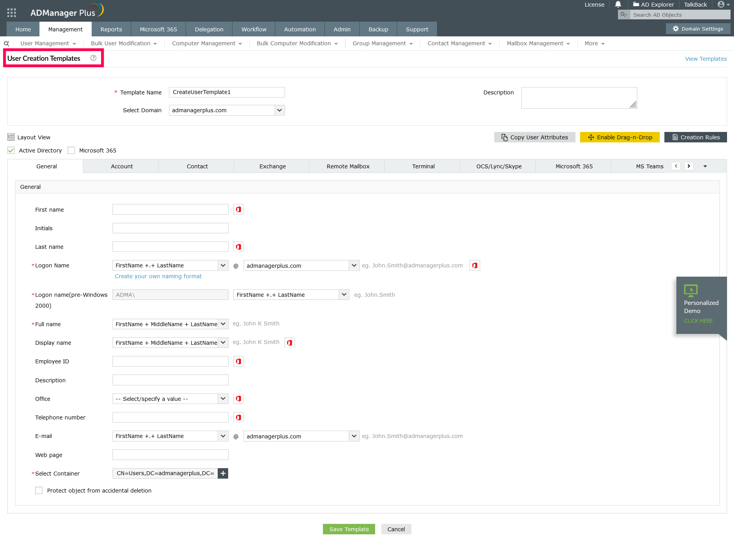Open AD Explorer

pyautogui.click(x=653, y=5)
